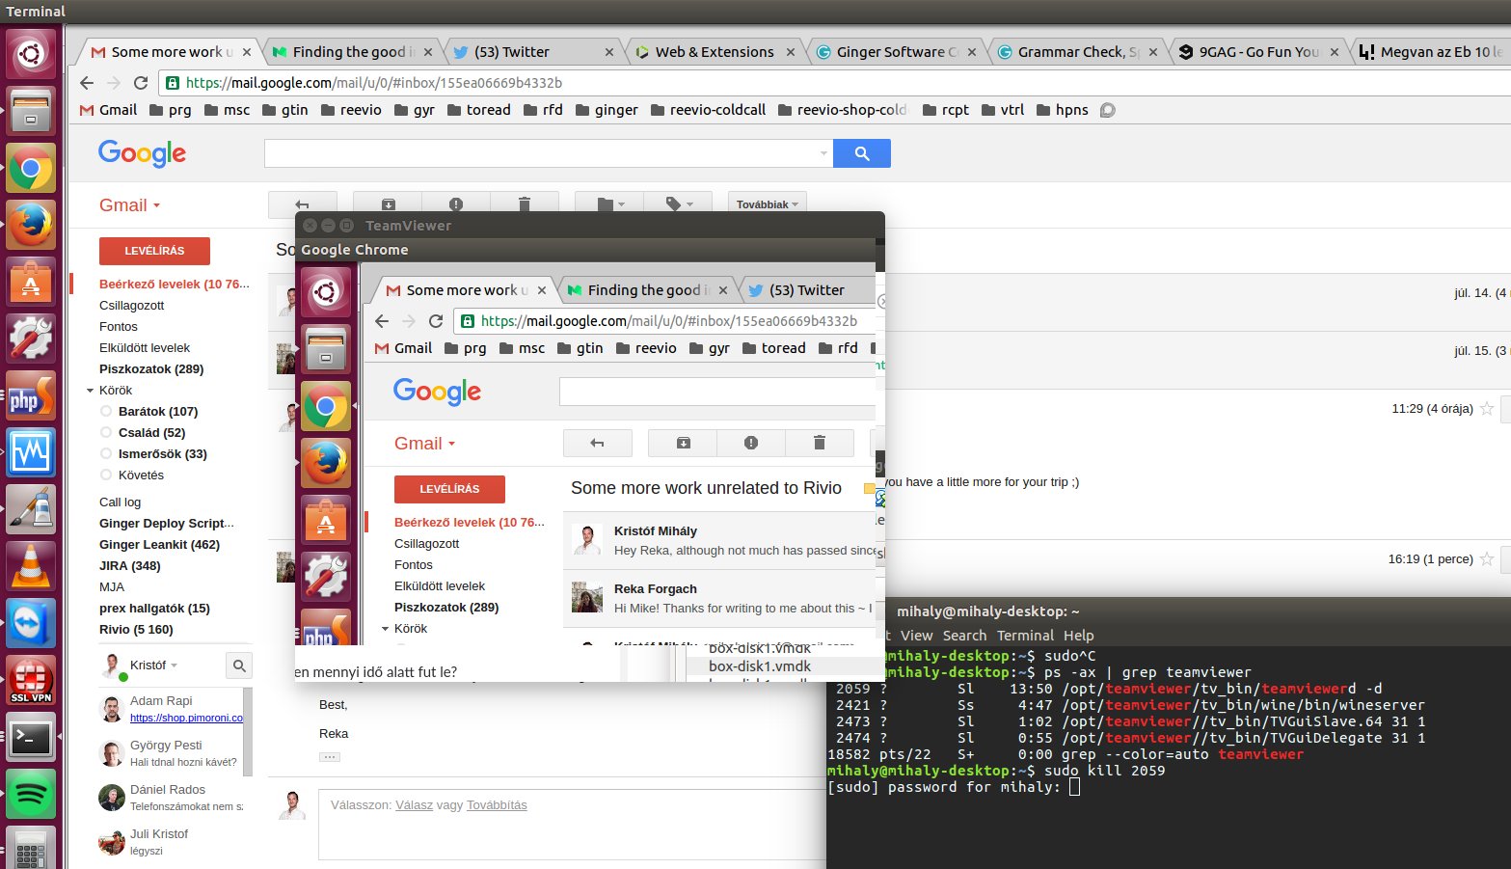1511x869 pixels.
Task: Open the Rivio (5 160) label
Action: coord(136,630)
